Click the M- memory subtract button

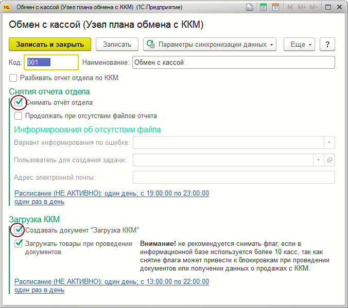(314, 8)
